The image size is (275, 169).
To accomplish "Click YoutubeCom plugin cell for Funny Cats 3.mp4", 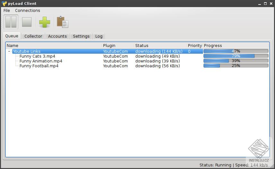I will pos(115,56).
